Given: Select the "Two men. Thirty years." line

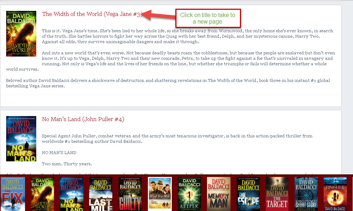Looking at the screenshot, I should [67, 164].
